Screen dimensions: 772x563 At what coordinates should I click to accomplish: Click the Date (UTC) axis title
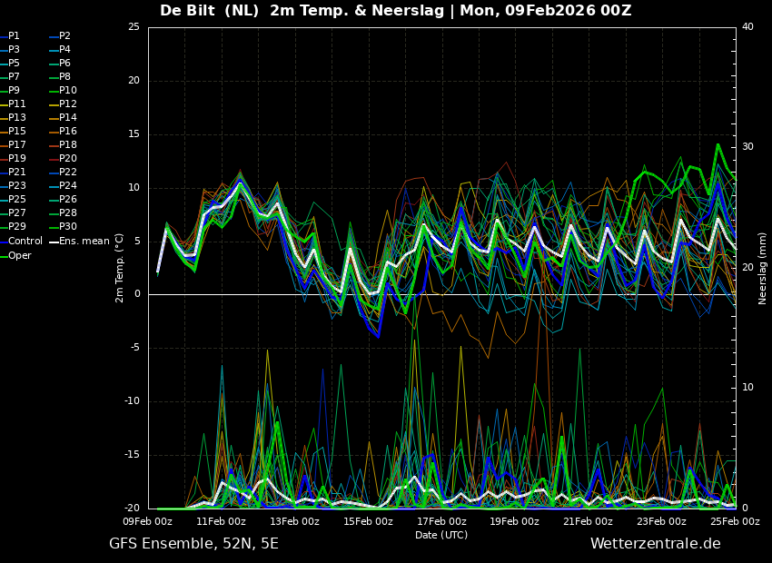click(441, 535)
